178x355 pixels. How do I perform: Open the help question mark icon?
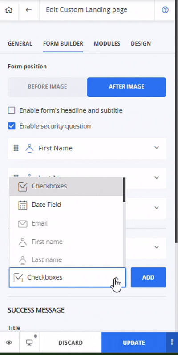tap(165, 10)
